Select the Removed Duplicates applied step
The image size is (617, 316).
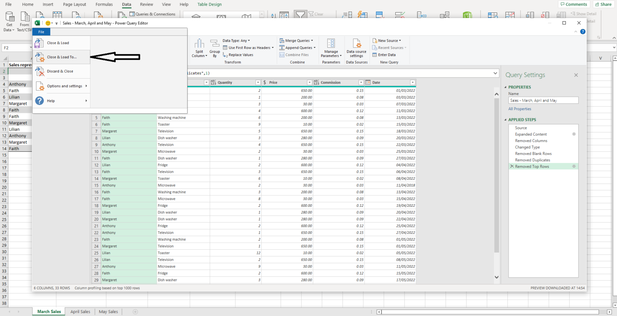(532, 160)
